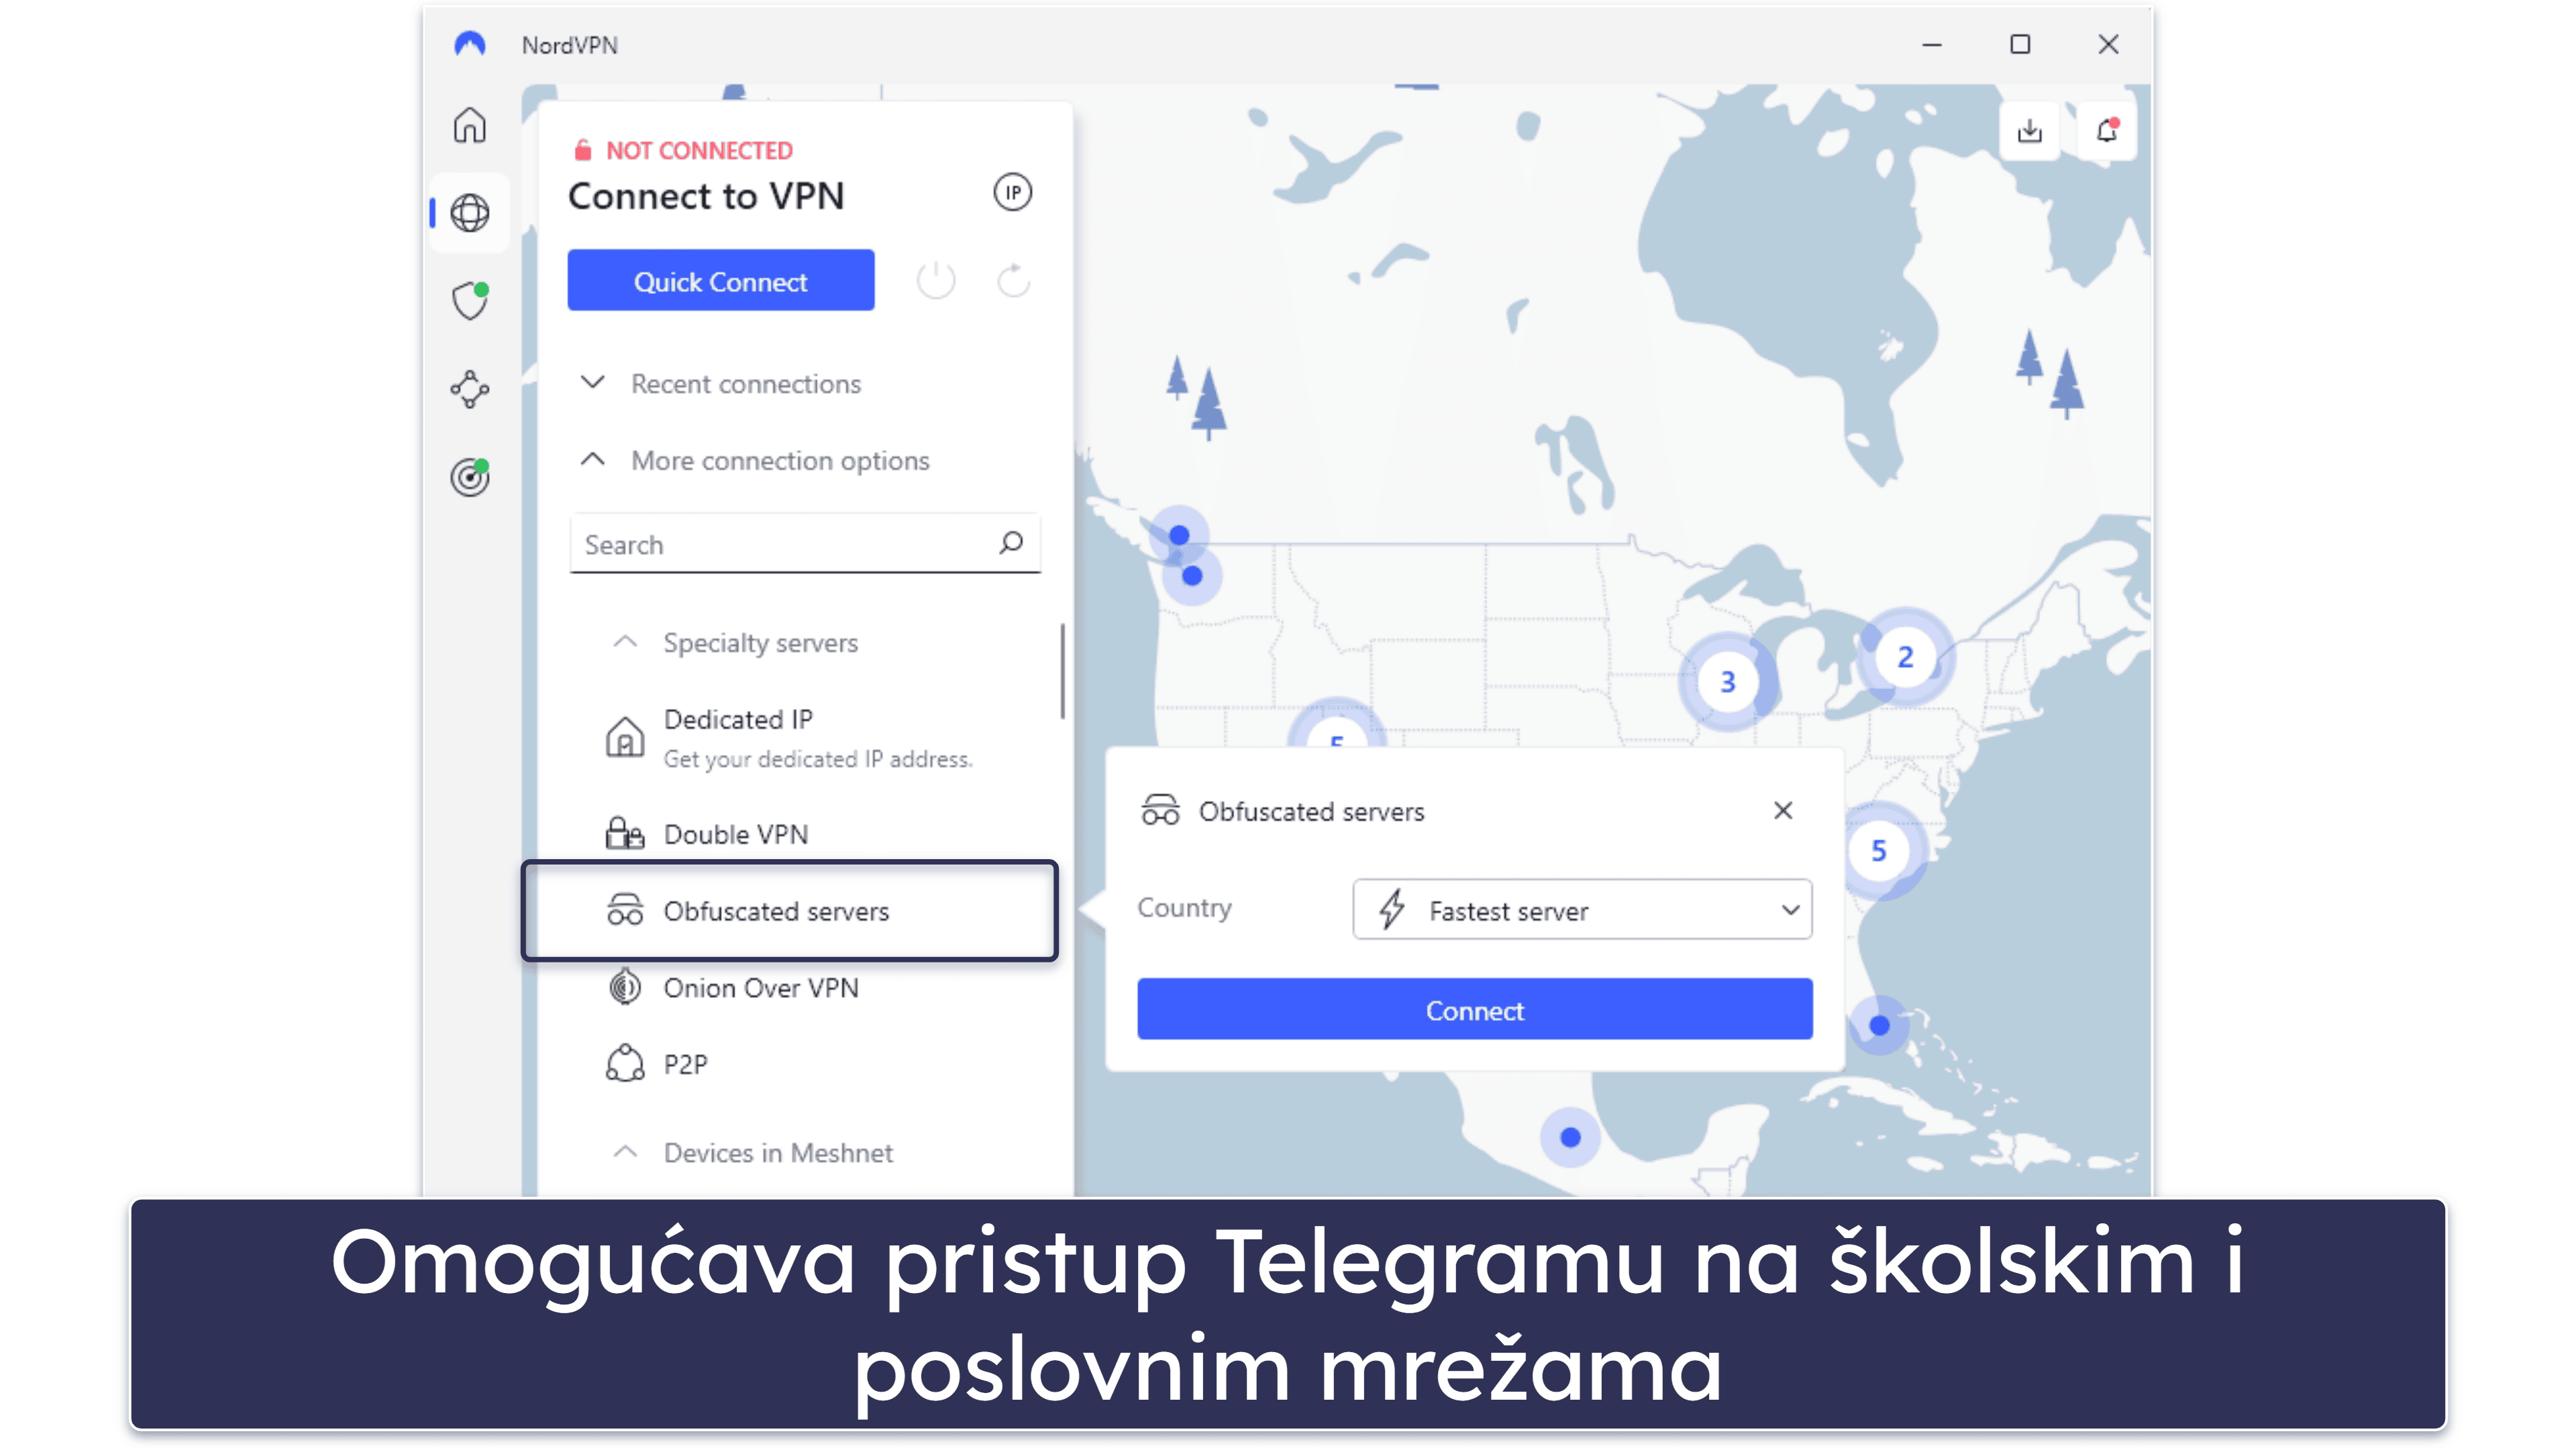Click the home icon in left sidebar

(x=469, y=124)
